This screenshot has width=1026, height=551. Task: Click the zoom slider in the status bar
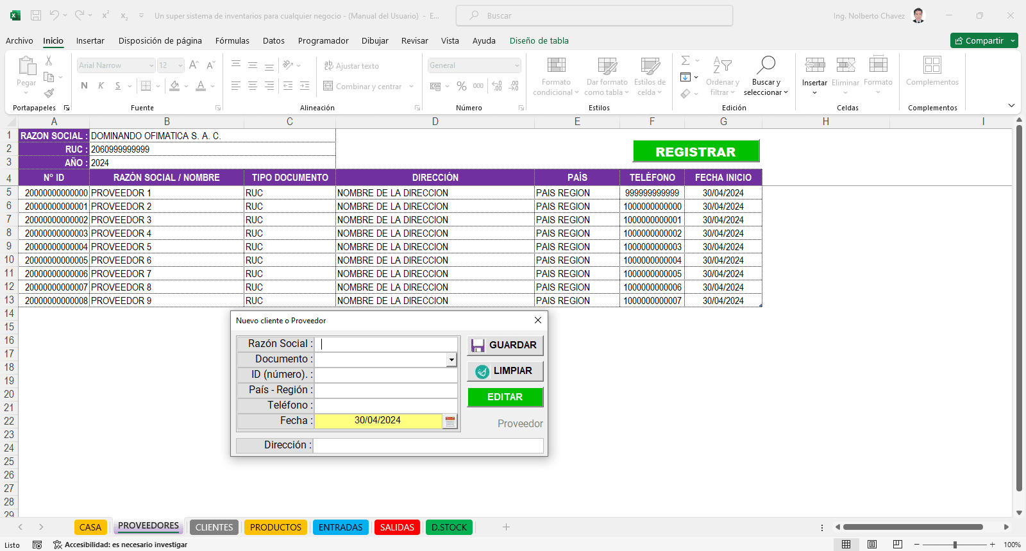tap(955, 545)
